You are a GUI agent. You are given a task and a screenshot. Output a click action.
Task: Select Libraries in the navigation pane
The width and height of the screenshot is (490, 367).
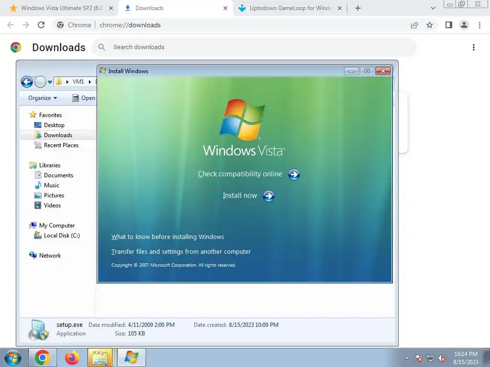pos(45,165)
